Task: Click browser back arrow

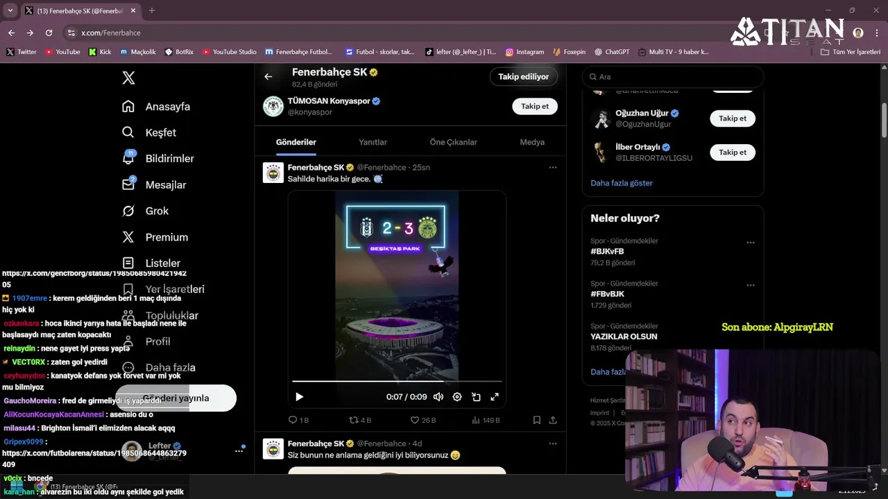Action: 11,33
